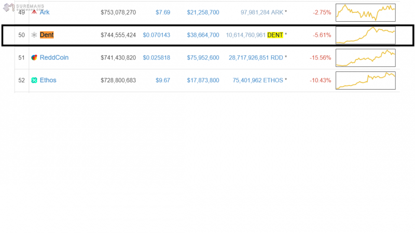This screenshot has height=233, width=415.
Task: Open the Ethos coin page link
Action: click(48, 80)
